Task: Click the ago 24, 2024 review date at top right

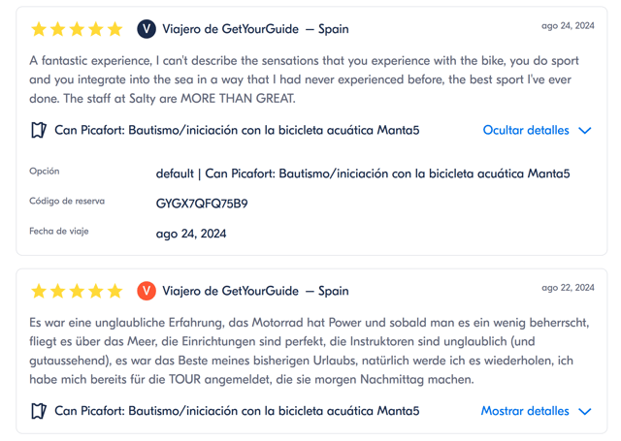Action: click(568, 26)
